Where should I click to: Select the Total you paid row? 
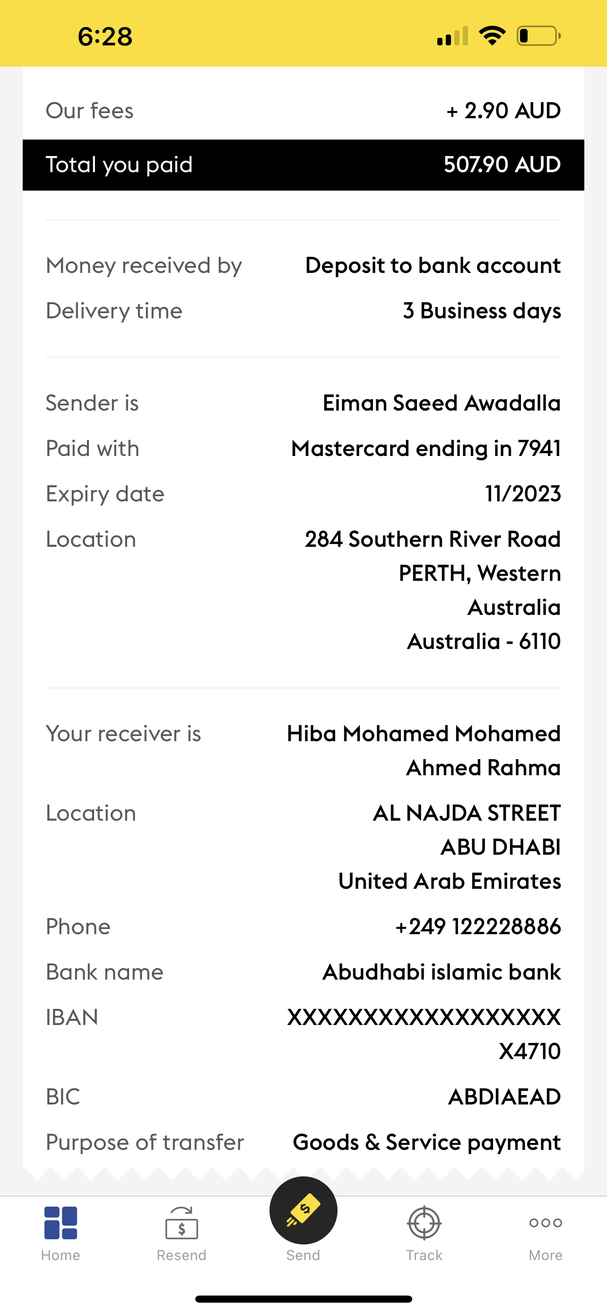coord(303,165)
